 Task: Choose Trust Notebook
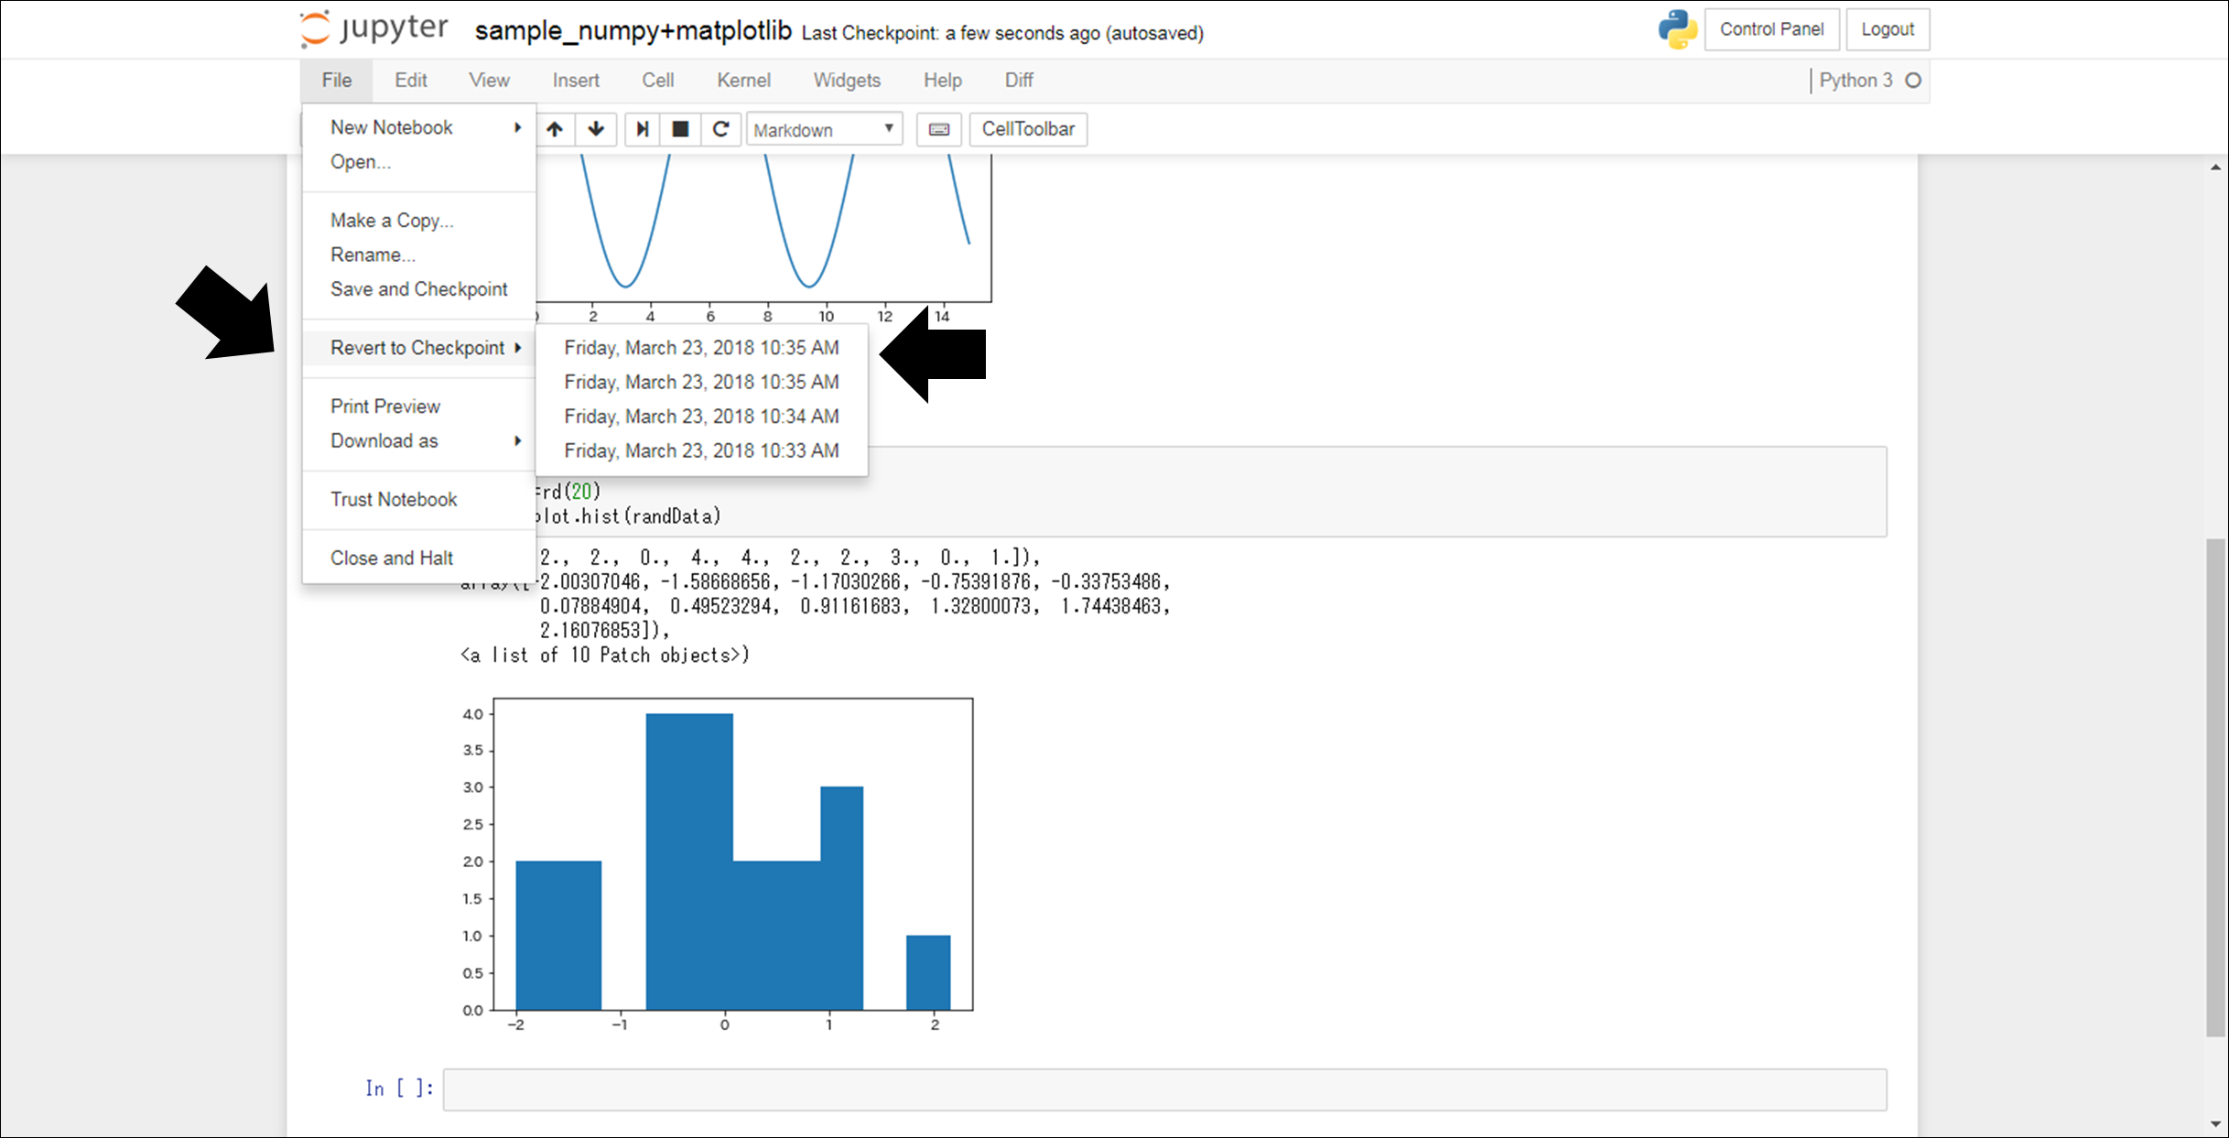click(419, 500)
